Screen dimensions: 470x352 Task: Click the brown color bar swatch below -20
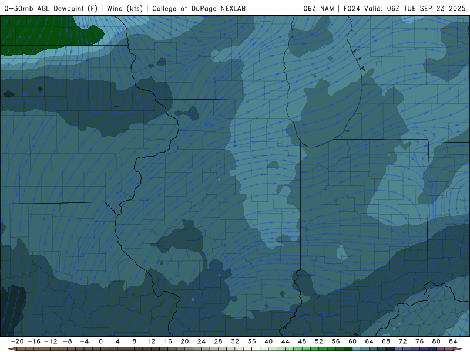tap(21, 349)
